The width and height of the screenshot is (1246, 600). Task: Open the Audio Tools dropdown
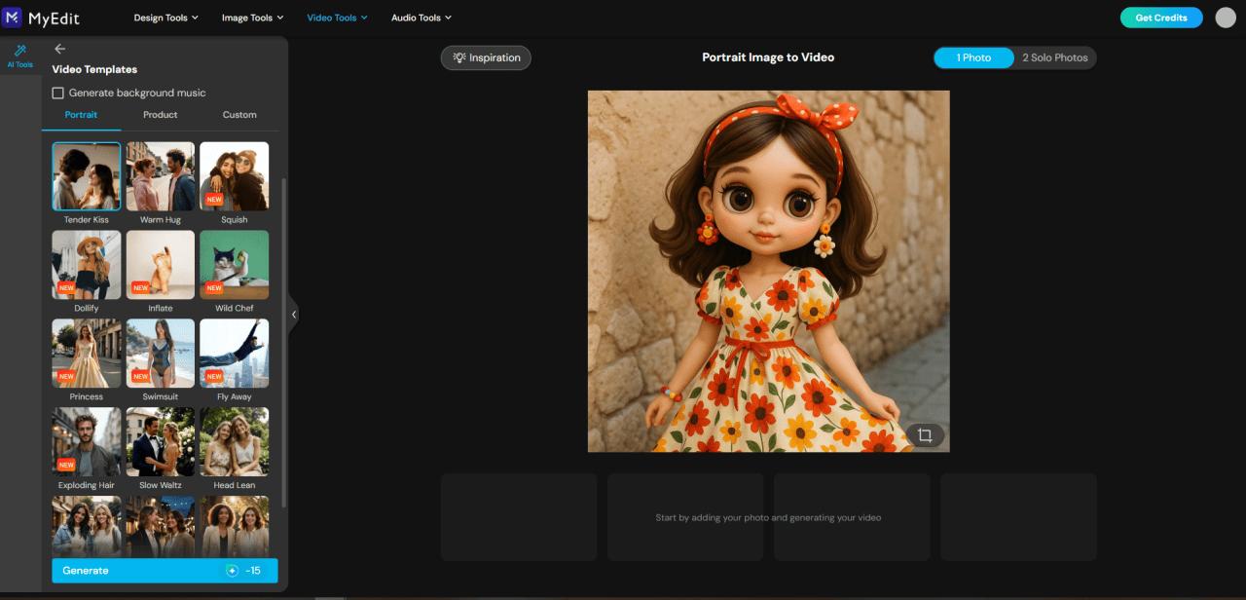pos(420,17)
